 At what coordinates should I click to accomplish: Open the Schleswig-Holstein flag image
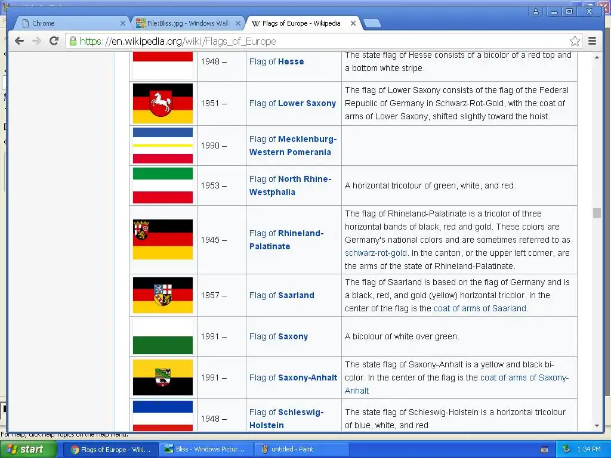pos(163,416)
